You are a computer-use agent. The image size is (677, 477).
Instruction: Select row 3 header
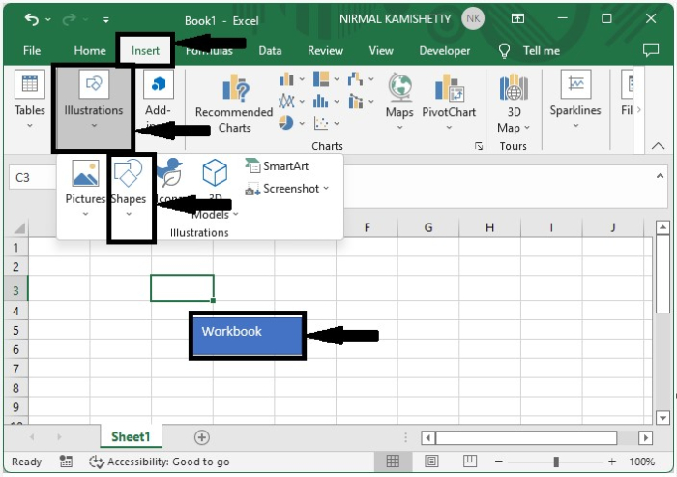pyautogui.click(x=16, y=290)
